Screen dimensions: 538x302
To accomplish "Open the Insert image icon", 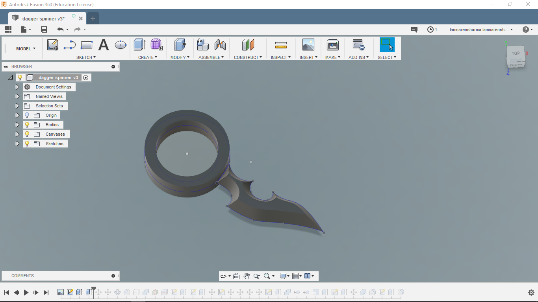I will pos(308,45).
